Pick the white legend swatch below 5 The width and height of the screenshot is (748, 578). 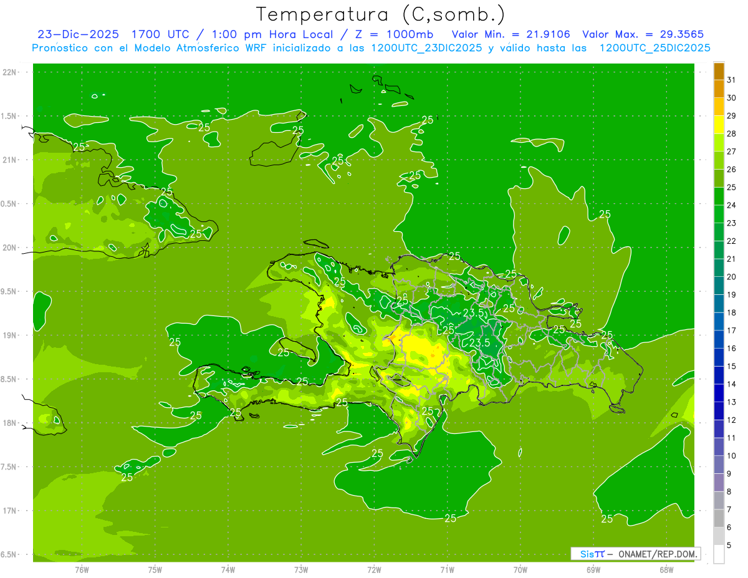(x=719, y=554)
